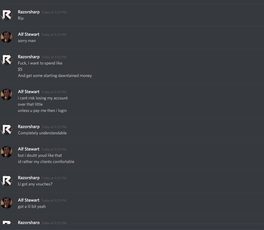
Task: Click Alf Stewart's avatar next to "sorry man"
Action: coord(7,37)
